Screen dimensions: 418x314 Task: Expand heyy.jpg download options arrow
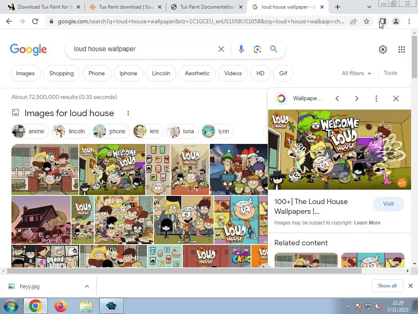[87, 286]
